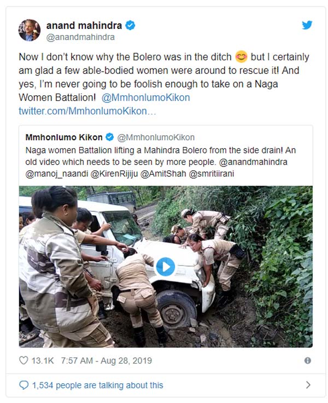328x403 pixels.
Task: Click the Twitter bird logo icon
Action: click(307, 25)
